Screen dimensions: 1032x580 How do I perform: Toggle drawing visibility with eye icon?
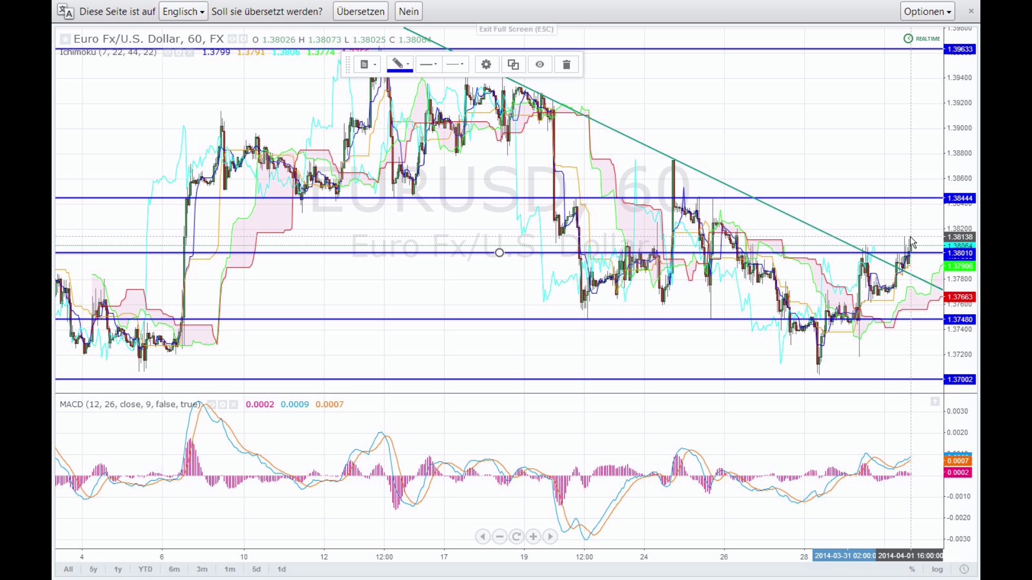pos(540,64)
